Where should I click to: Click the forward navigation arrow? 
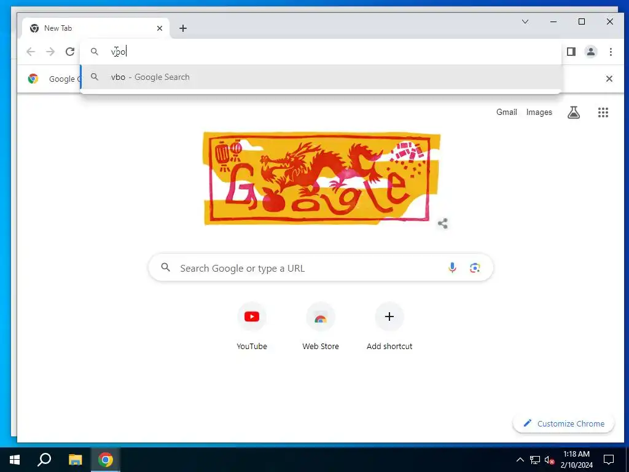tap(50, 52)
